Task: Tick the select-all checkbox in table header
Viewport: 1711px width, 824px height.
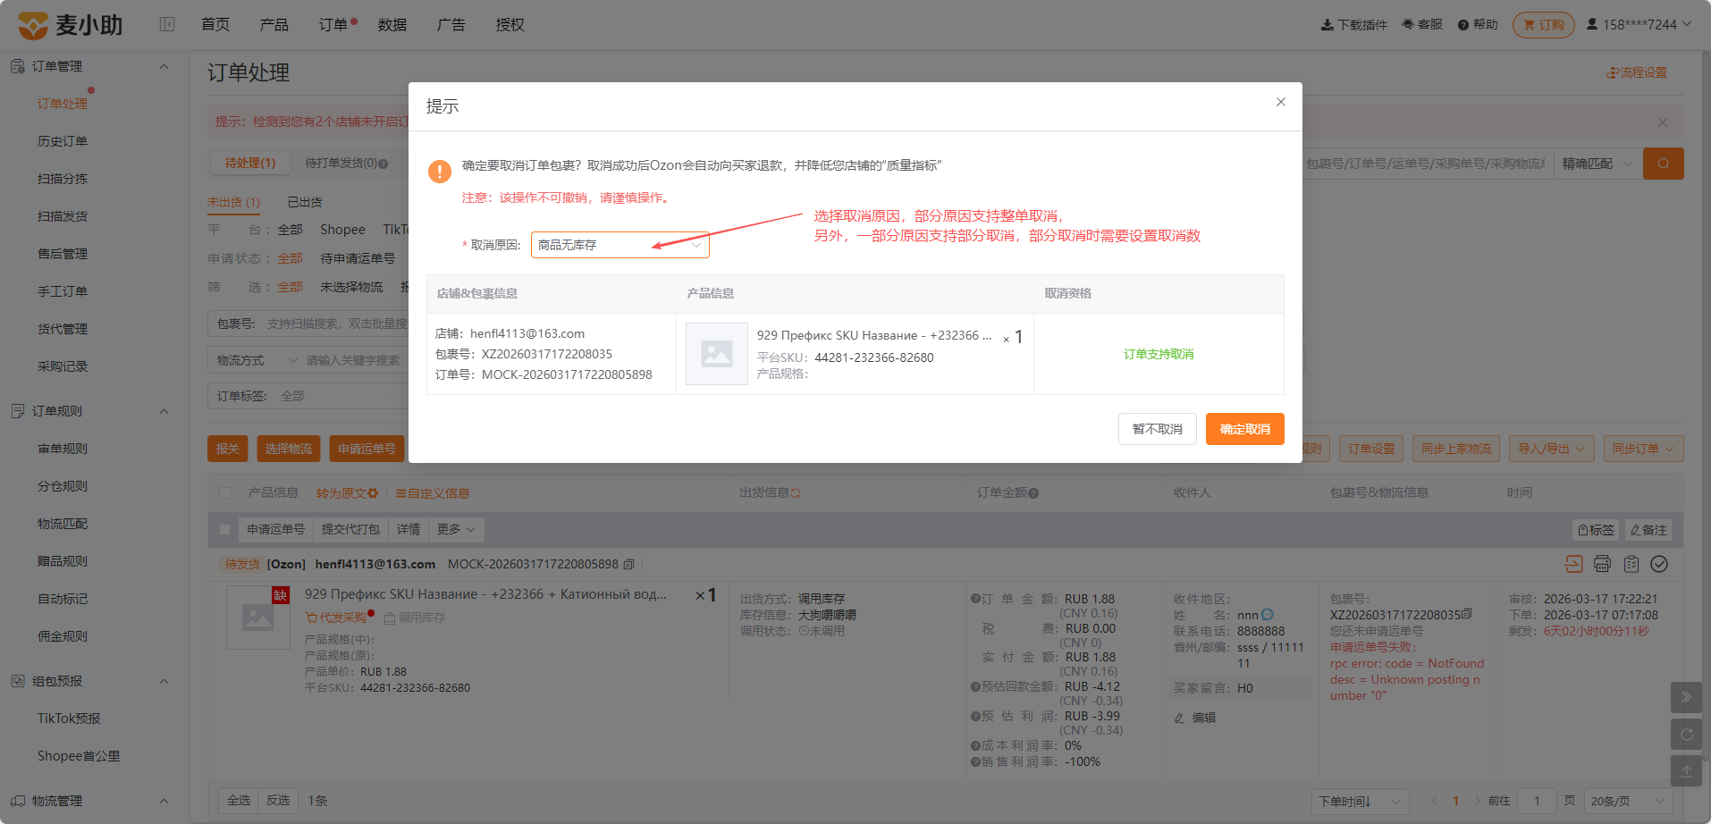Action: pos(225,493)
